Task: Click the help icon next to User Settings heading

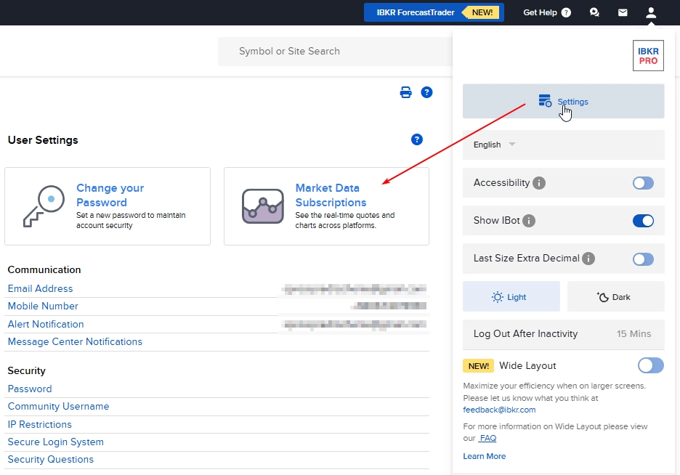Action: click(416, 139)
